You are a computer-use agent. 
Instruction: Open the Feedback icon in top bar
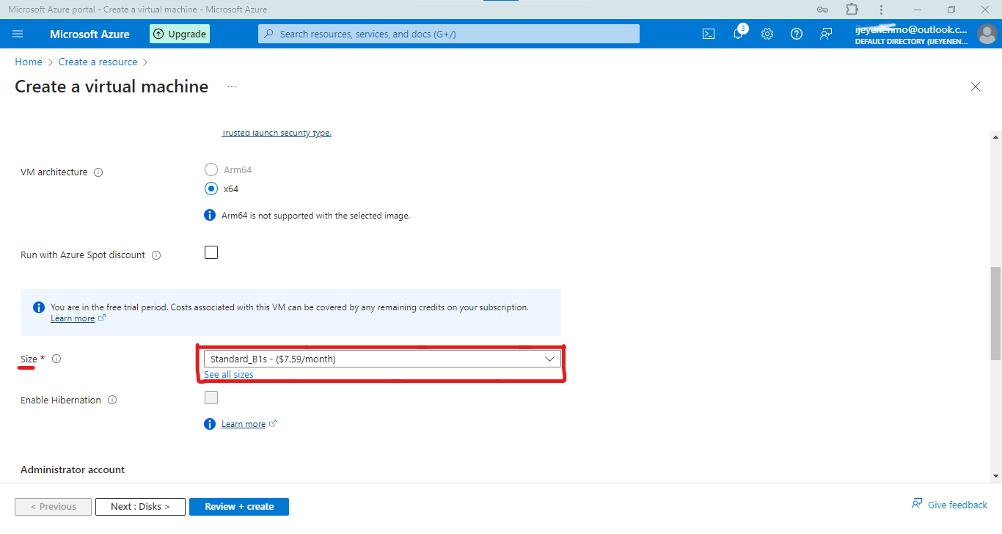826,34
